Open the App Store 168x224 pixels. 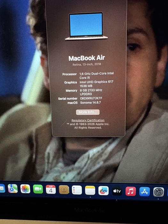145,192
